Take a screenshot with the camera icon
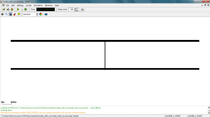The width and height of the screenshot is (210, 118). pos(46,14)
